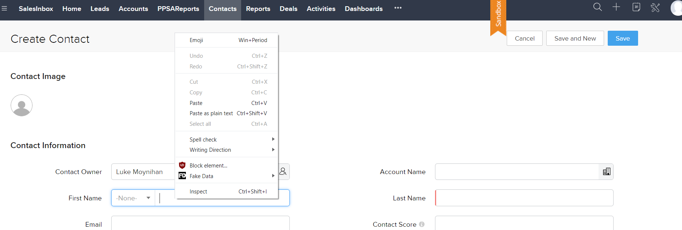Screen dimensions: 682x230
Task: Open the Leads module tab
Action: tap(100, 8)
